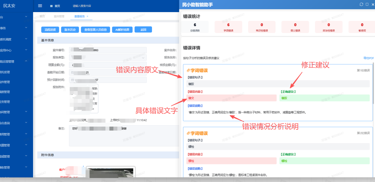Image resolution: width=375 pixels, height=182 pixels.
Task: Switch to the 案件管理 tab
Action: [59, 17]
